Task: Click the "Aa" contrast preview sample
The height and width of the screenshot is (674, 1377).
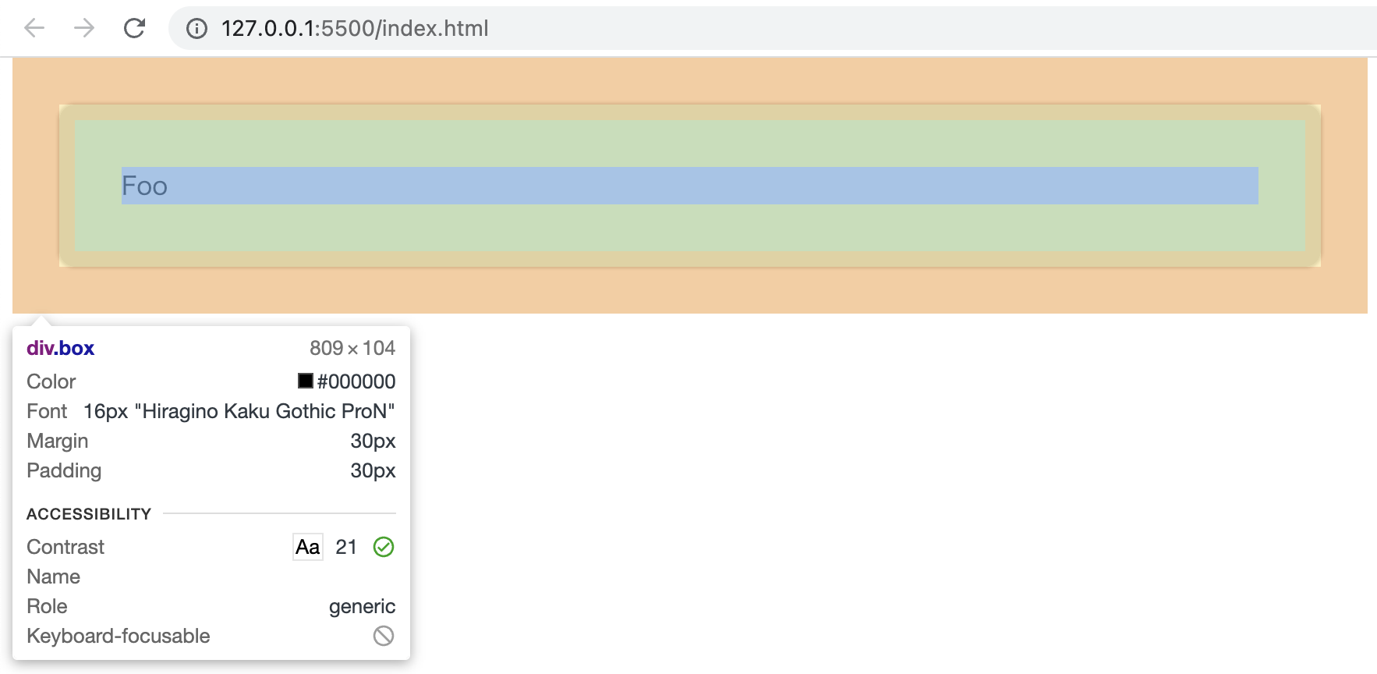Action: click(308, 547)
